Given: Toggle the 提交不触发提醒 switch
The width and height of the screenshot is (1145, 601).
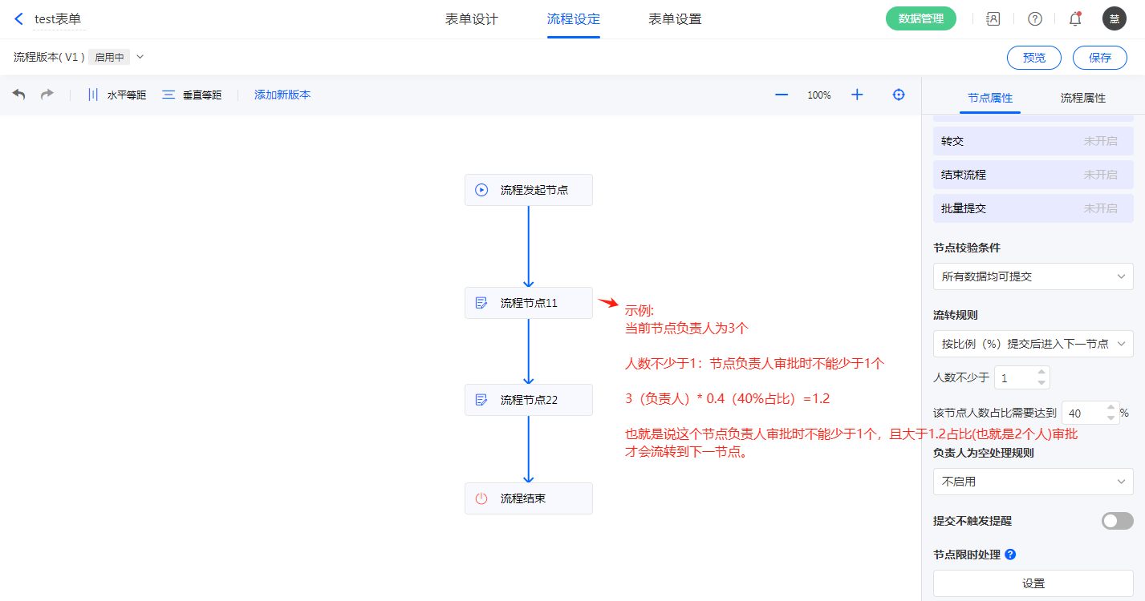Looking at the screenshot, I should coord(1117,521).
